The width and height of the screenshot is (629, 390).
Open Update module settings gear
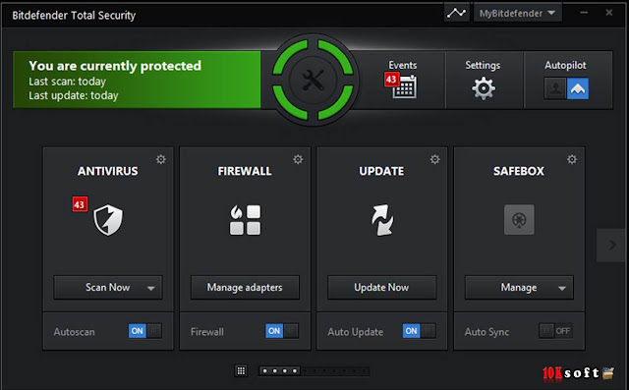pos(434,159)
